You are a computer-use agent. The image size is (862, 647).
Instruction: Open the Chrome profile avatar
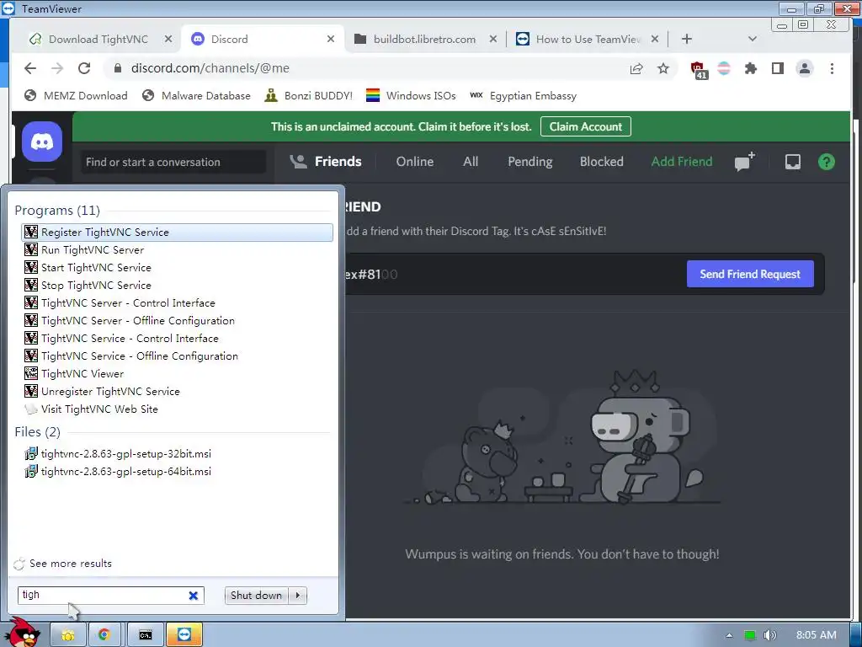coord(804,68)
